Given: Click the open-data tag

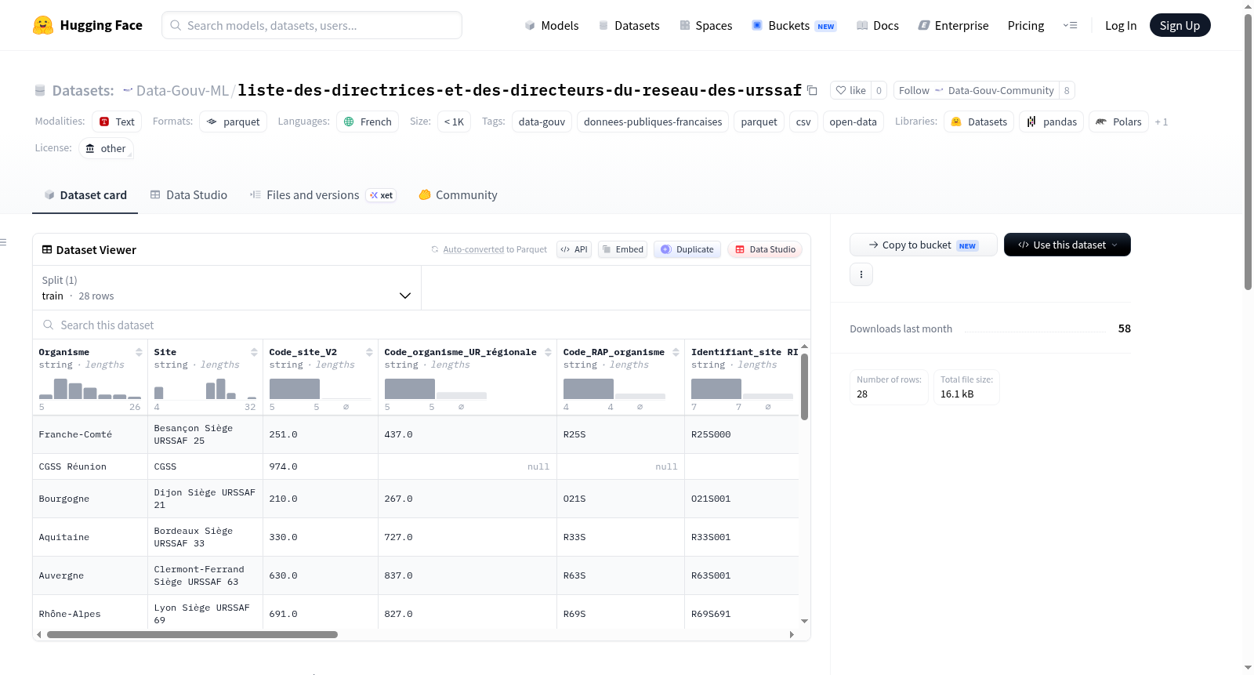Looking at the screenshot, I should 853,122.
